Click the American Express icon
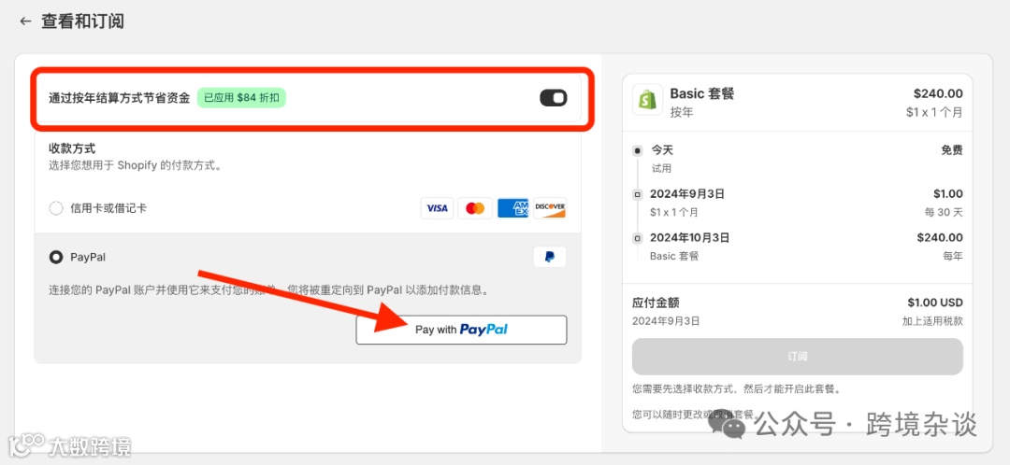 512,208
